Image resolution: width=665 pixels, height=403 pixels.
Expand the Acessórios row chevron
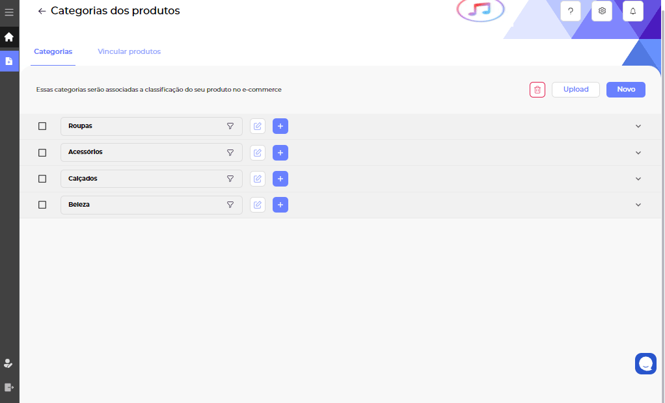[x=638, y=153]
